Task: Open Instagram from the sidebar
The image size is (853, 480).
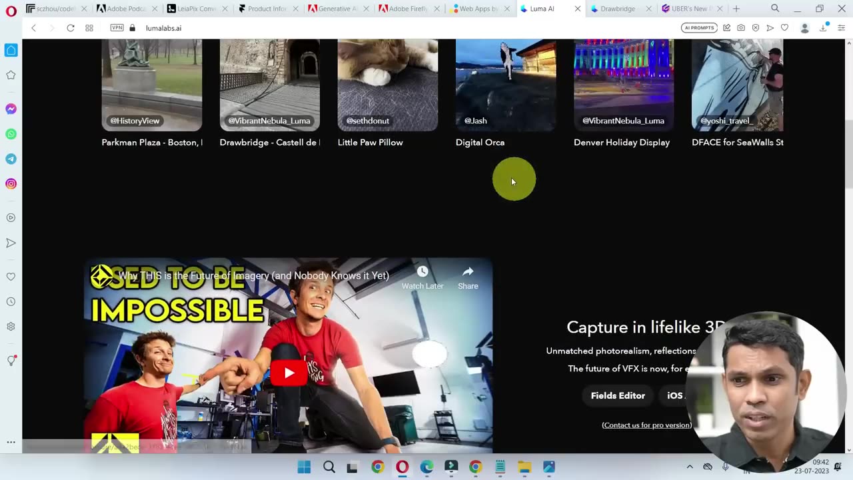Action: tap(11, 184)
